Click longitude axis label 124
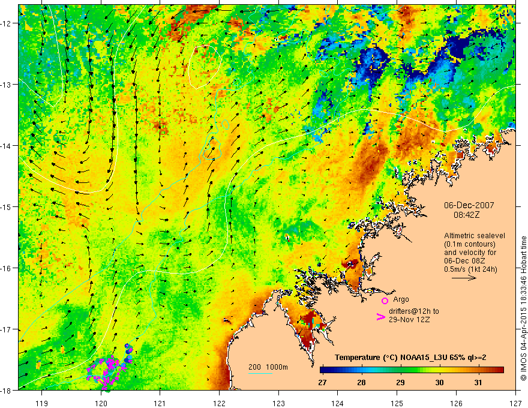Image resolution: width=528 pixels, height=408 pixels. click(338, 403)
